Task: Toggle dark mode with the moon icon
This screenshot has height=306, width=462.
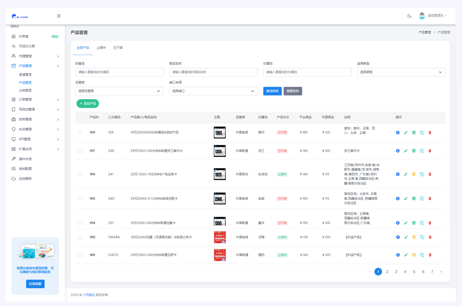Action: point(409,16)
